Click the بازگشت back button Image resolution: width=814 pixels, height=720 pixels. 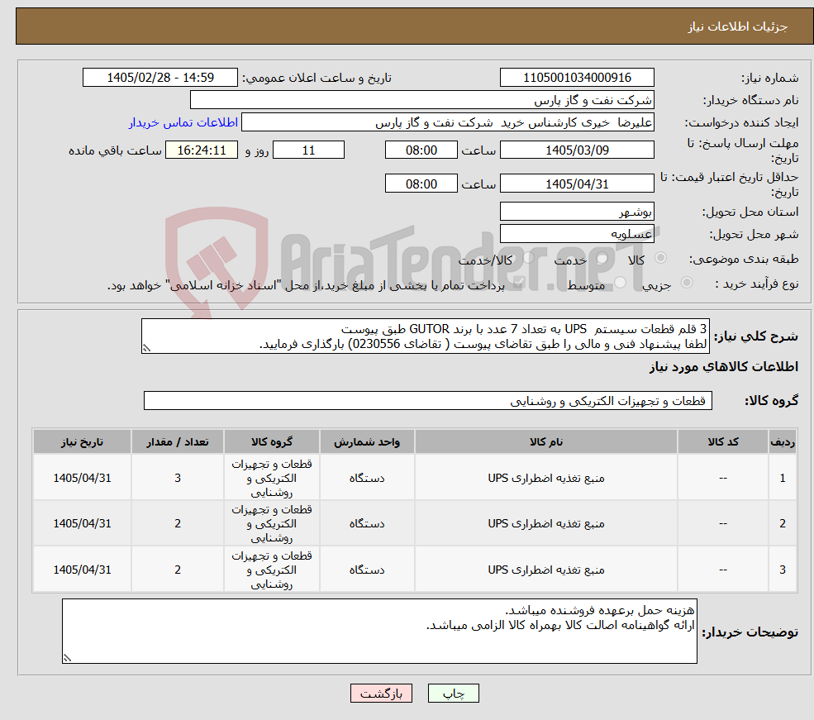[381, 694]
